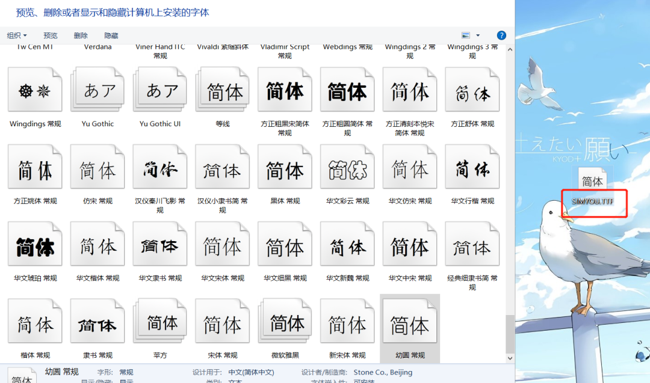Select the 经典细隶书简 font icon
The height and width of the screenshot is (383, 650).
pyautogui.click(x=472, y=244)
